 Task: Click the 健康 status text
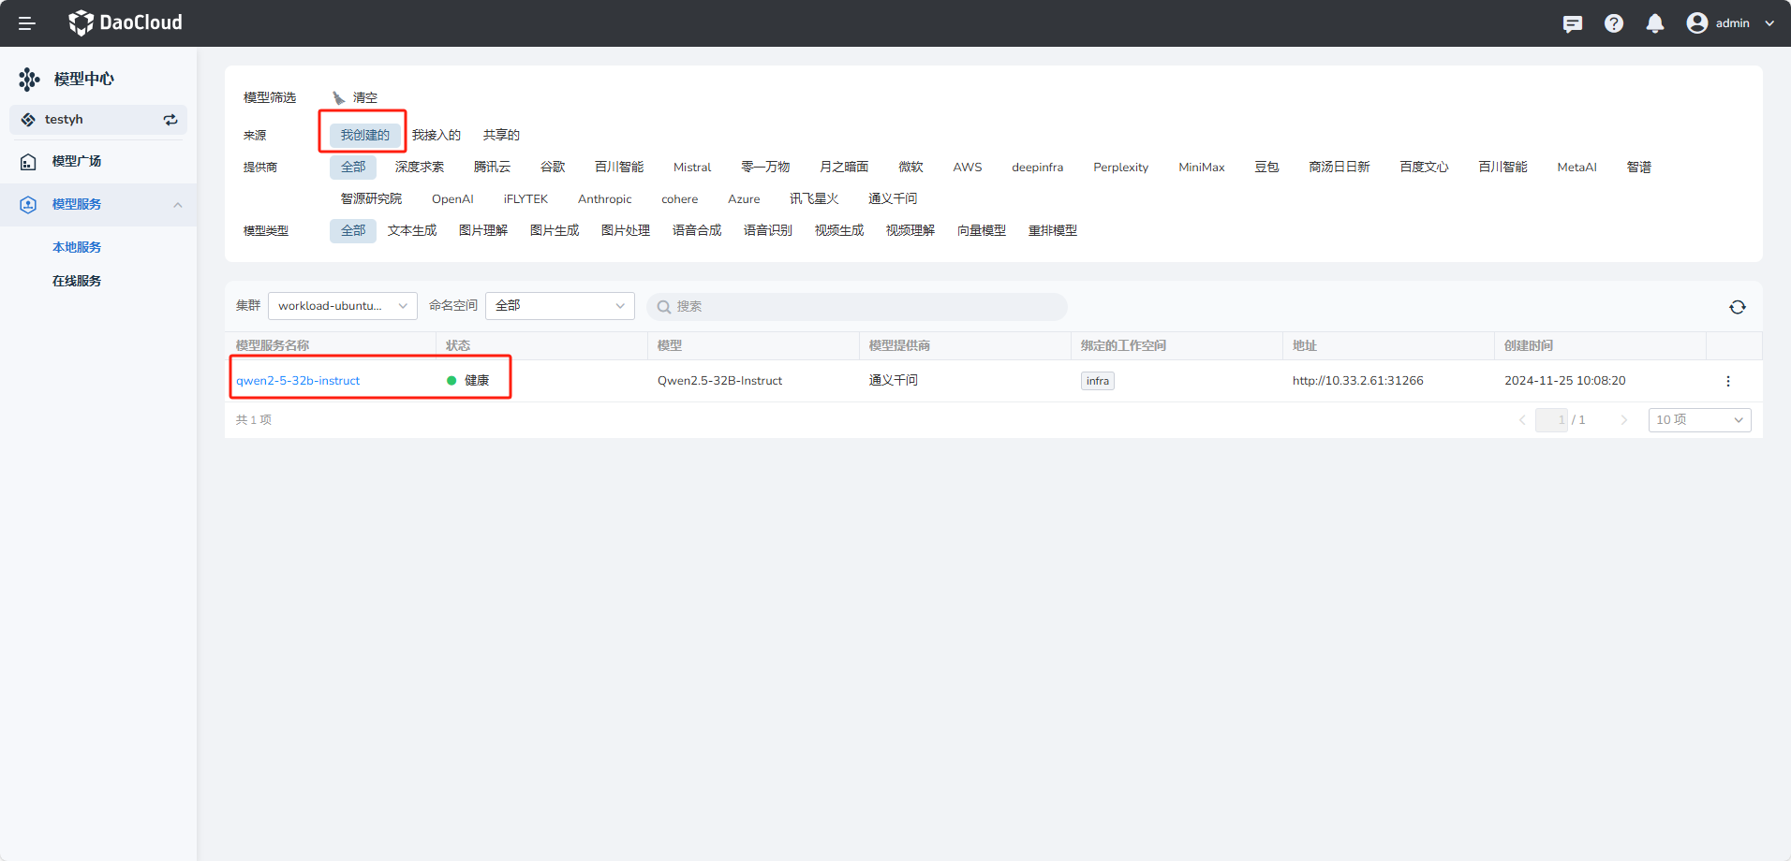(477, 381)
